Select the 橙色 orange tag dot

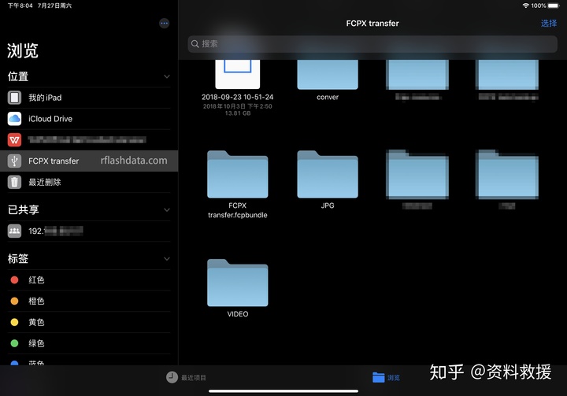point(14,301)
